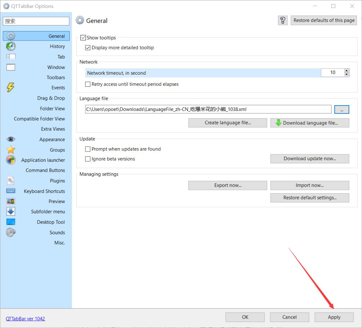The image size is (362, 328).
Task: Open the Toolbars settings page
Action: click(x=56, y=77)
